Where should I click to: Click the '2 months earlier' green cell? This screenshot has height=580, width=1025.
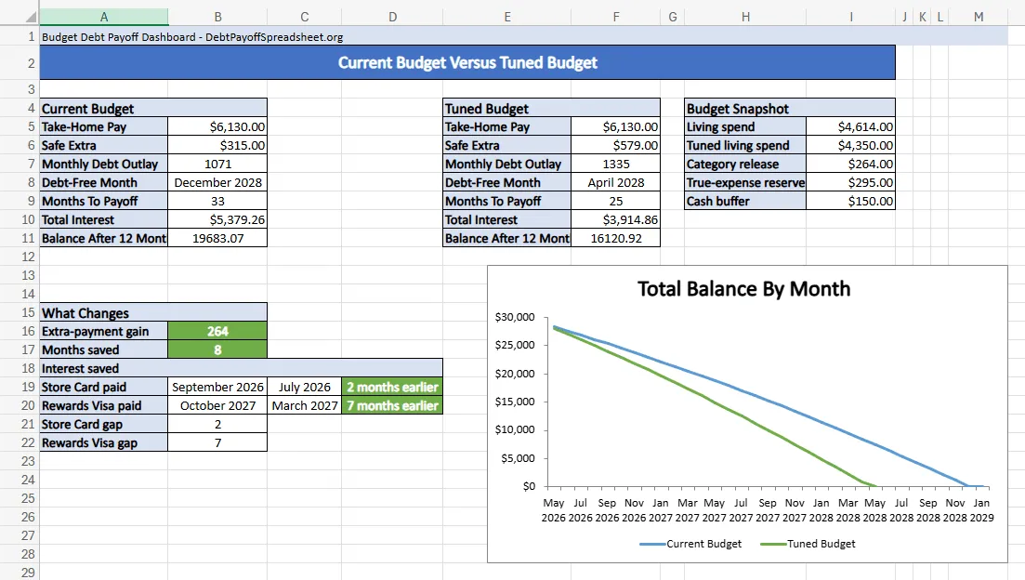click(x=392, y=387)
